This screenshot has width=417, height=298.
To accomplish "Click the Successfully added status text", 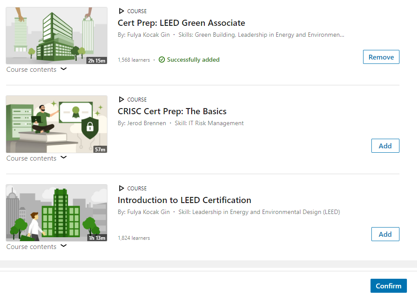I will [193, 60].
